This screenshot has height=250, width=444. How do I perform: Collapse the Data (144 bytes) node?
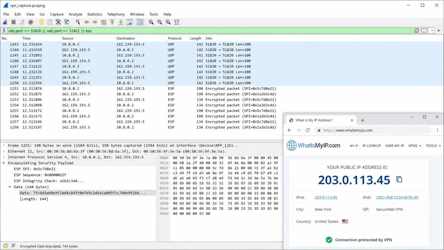10,187
